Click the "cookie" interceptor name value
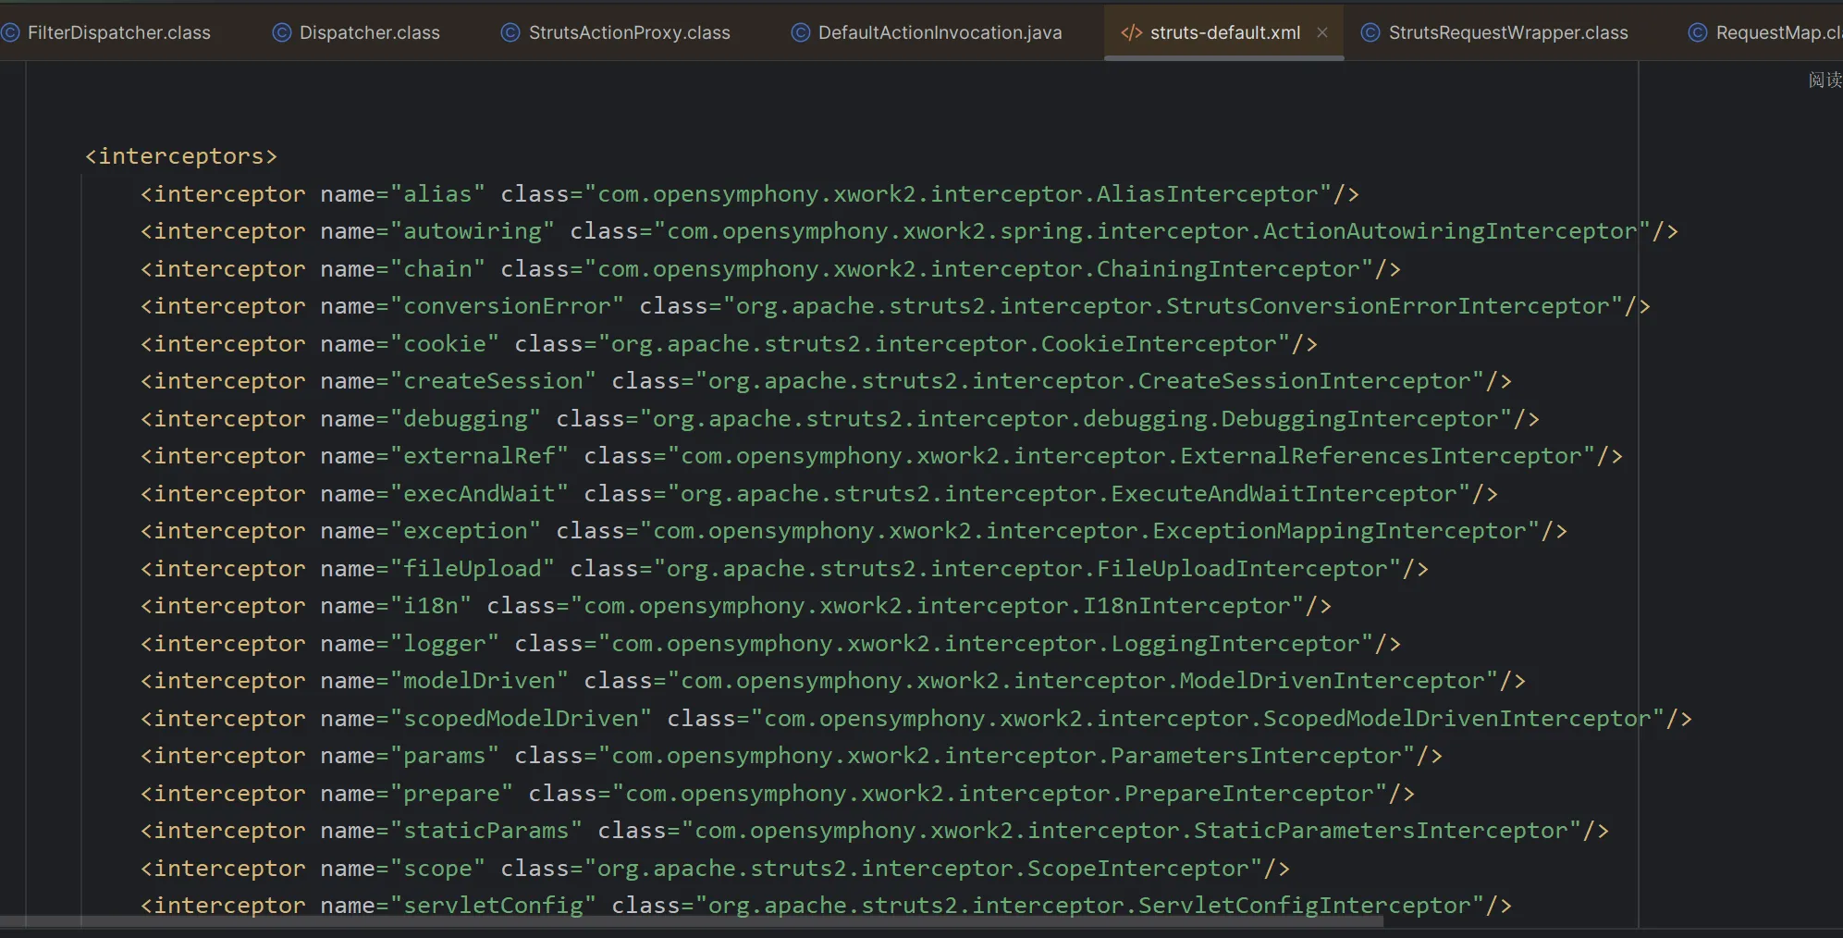 pos(444,344)
